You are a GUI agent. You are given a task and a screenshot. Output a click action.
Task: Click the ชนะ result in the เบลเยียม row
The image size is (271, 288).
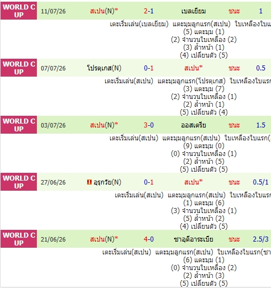(x=234, y=11)
